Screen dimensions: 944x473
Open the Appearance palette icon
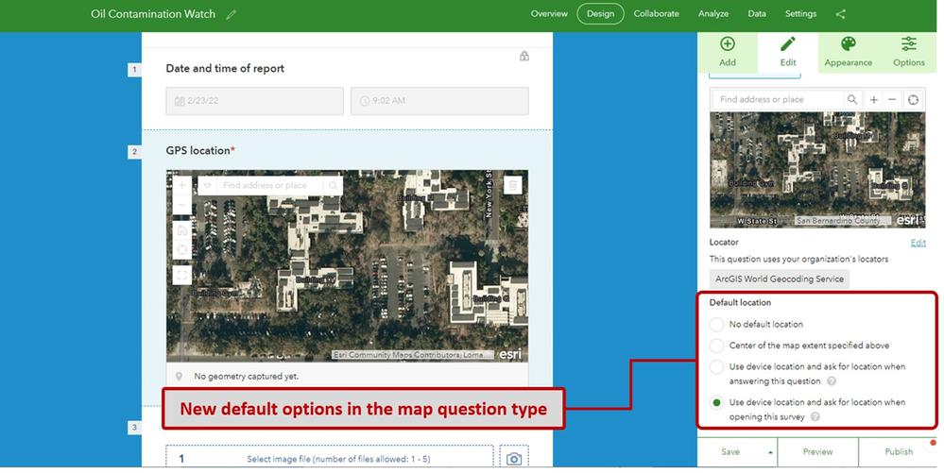[x=848, y=44]
